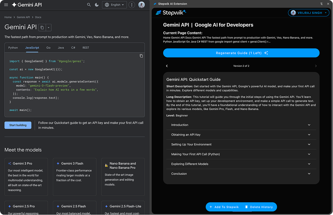The width and height of the screenshot is (333, 215).
Task: Expand the Obtaining an API Key section
Action: click(x=241, y=135)
